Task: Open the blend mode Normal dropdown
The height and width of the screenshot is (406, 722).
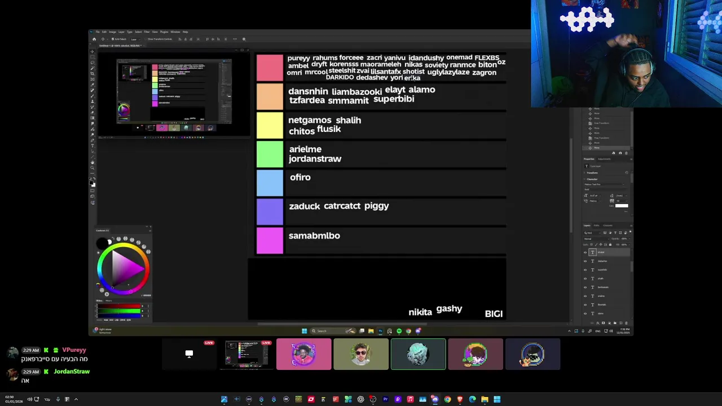Action: click(597, 239)
